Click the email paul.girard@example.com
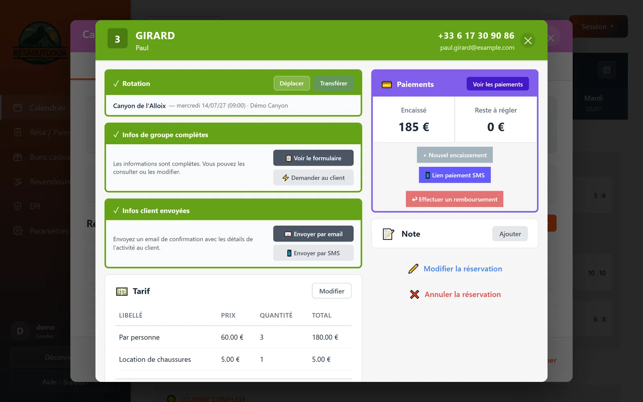Image resolution: width=643 pixels, height=402 pixels. coord(477,47)
